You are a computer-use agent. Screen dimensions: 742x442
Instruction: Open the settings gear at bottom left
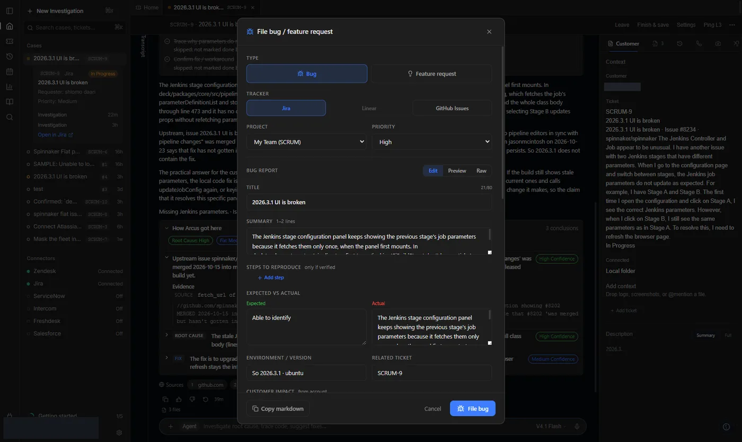[x=119, y=433]
